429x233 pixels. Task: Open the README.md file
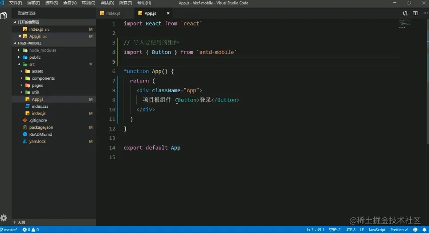click(x=54, y=134)
